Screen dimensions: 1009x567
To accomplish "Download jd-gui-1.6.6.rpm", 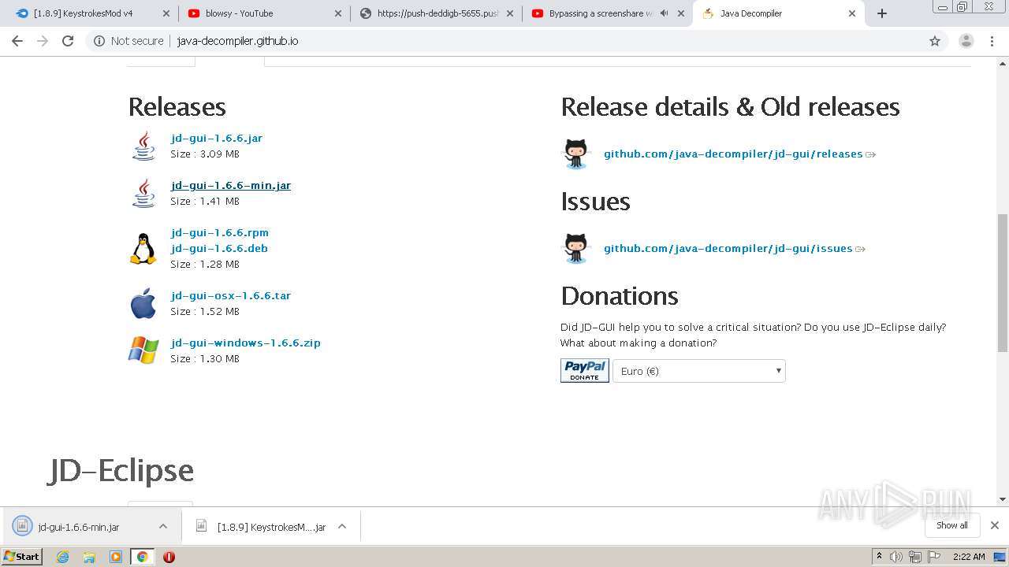I will click(220, 232).
